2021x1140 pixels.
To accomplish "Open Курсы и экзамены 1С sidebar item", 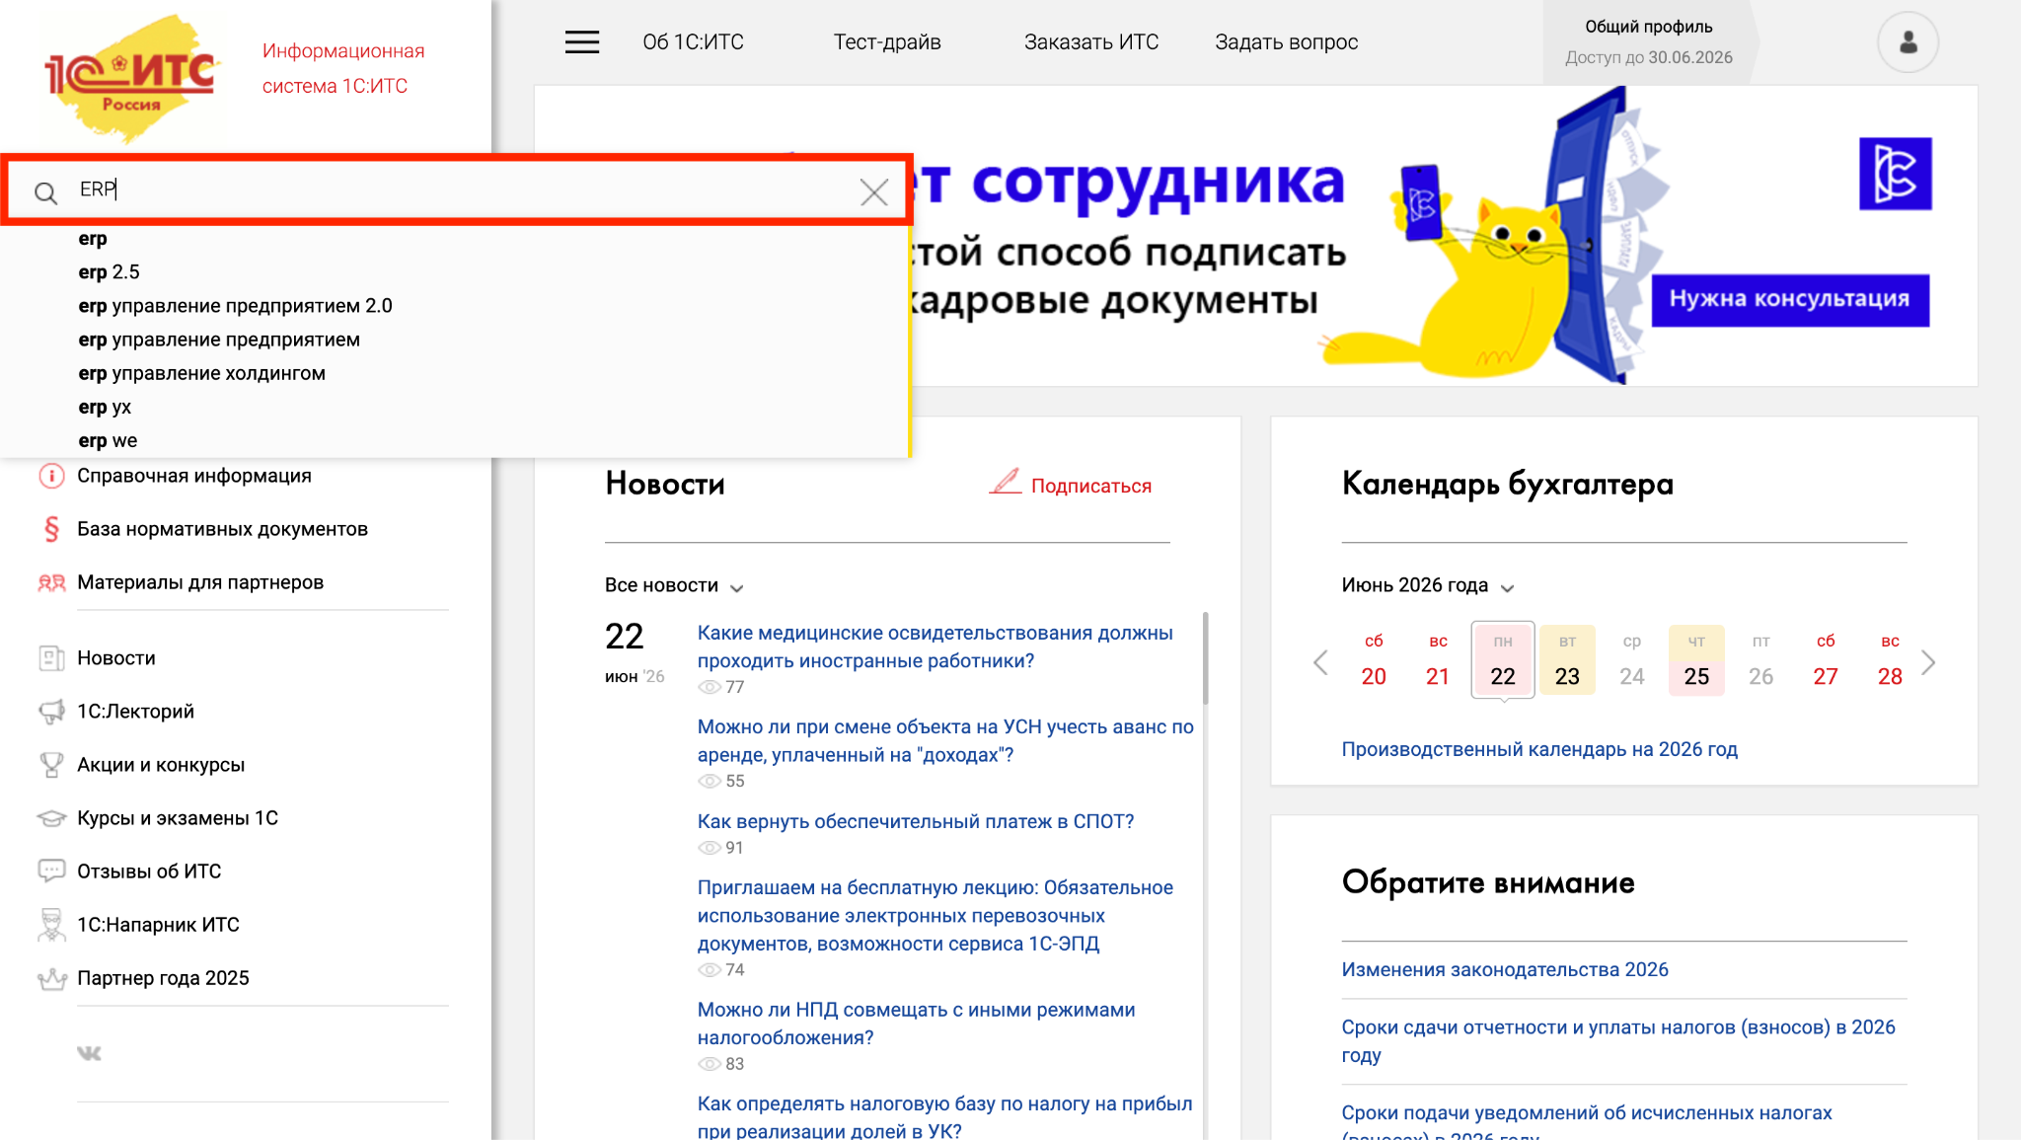I will point(178,818).
